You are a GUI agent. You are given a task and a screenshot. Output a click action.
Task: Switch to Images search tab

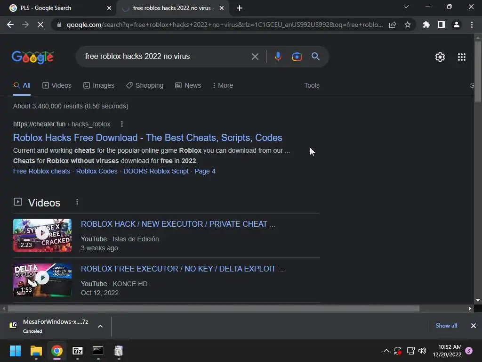(99, 86)
